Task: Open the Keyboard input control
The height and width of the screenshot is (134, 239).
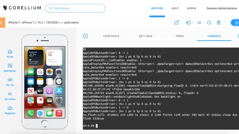Action: click(10, 108)
